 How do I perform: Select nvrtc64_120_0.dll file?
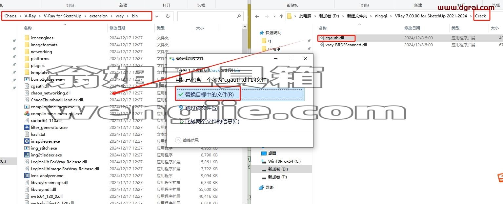click(x=47, y=196)
